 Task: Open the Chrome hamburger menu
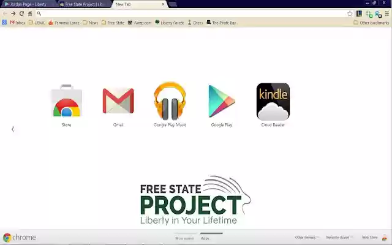tap(386, 13)
